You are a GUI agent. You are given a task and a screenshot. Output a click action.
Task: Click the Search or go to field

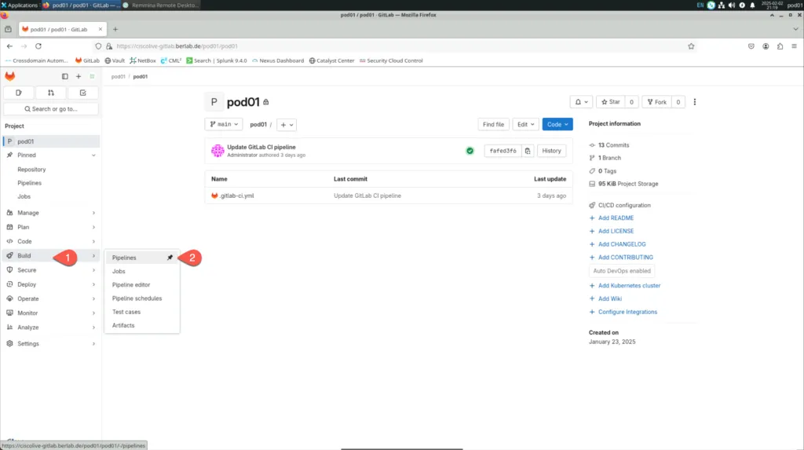click(x=51, y=109)
